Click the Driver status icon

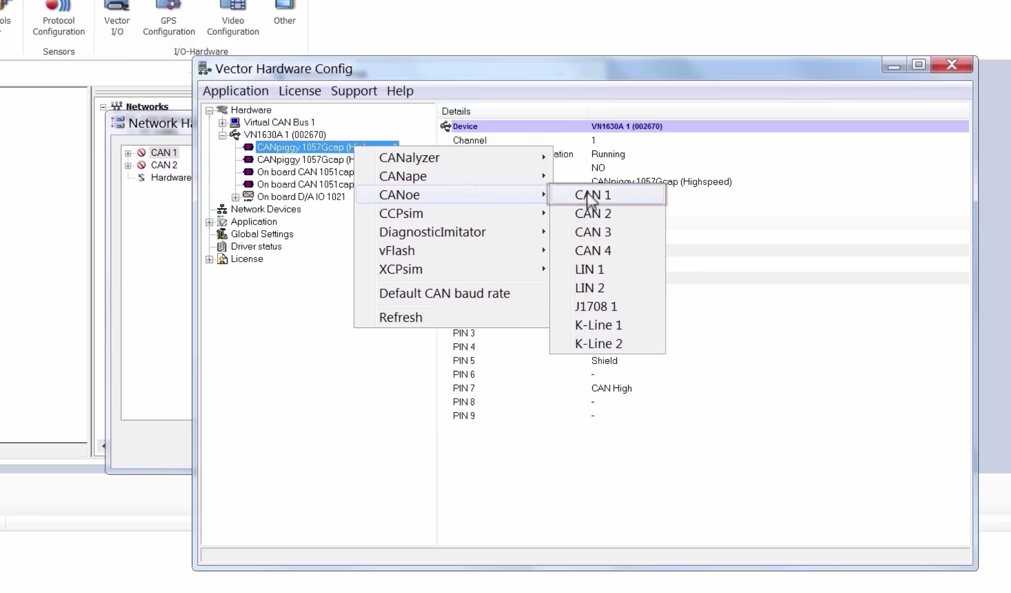point(222,246)
